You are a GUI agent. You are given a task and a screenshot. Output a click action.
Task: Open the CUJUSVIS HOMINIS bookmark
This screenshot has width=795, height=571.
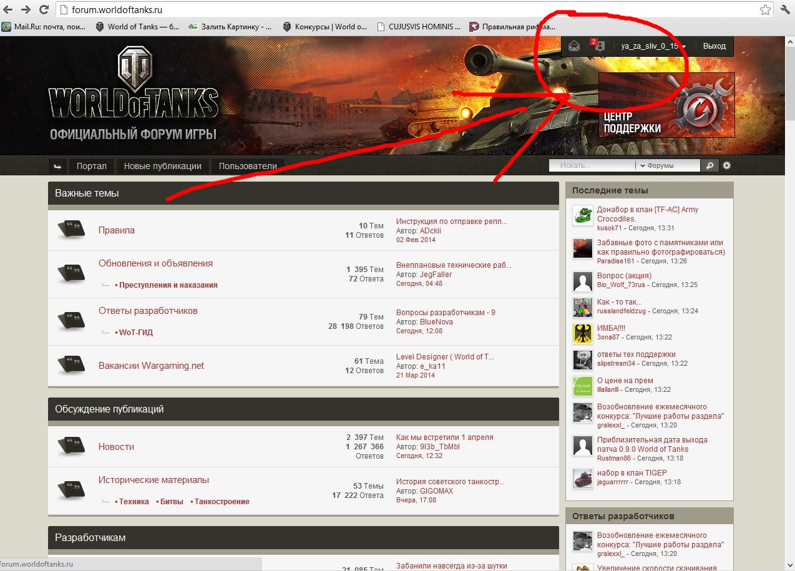(x=419, y=27)
